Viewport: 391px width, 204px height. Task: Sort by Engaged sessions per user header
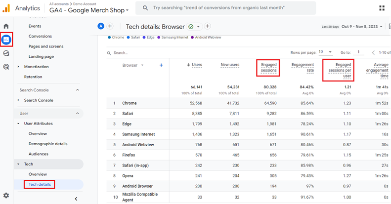(x=340, y=70)
